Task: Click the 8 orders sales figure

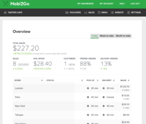Action: (x=21, y=64)
